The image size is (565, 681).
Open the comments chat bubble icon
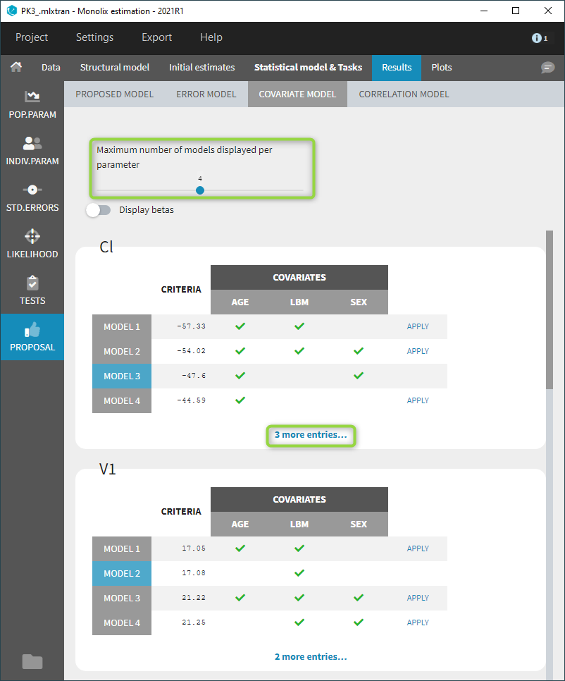point(547,68)
